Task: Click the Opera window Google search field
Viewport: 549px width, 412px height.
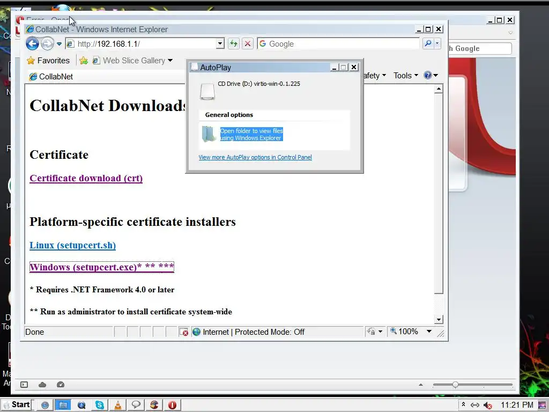Action: click(480, 48)
